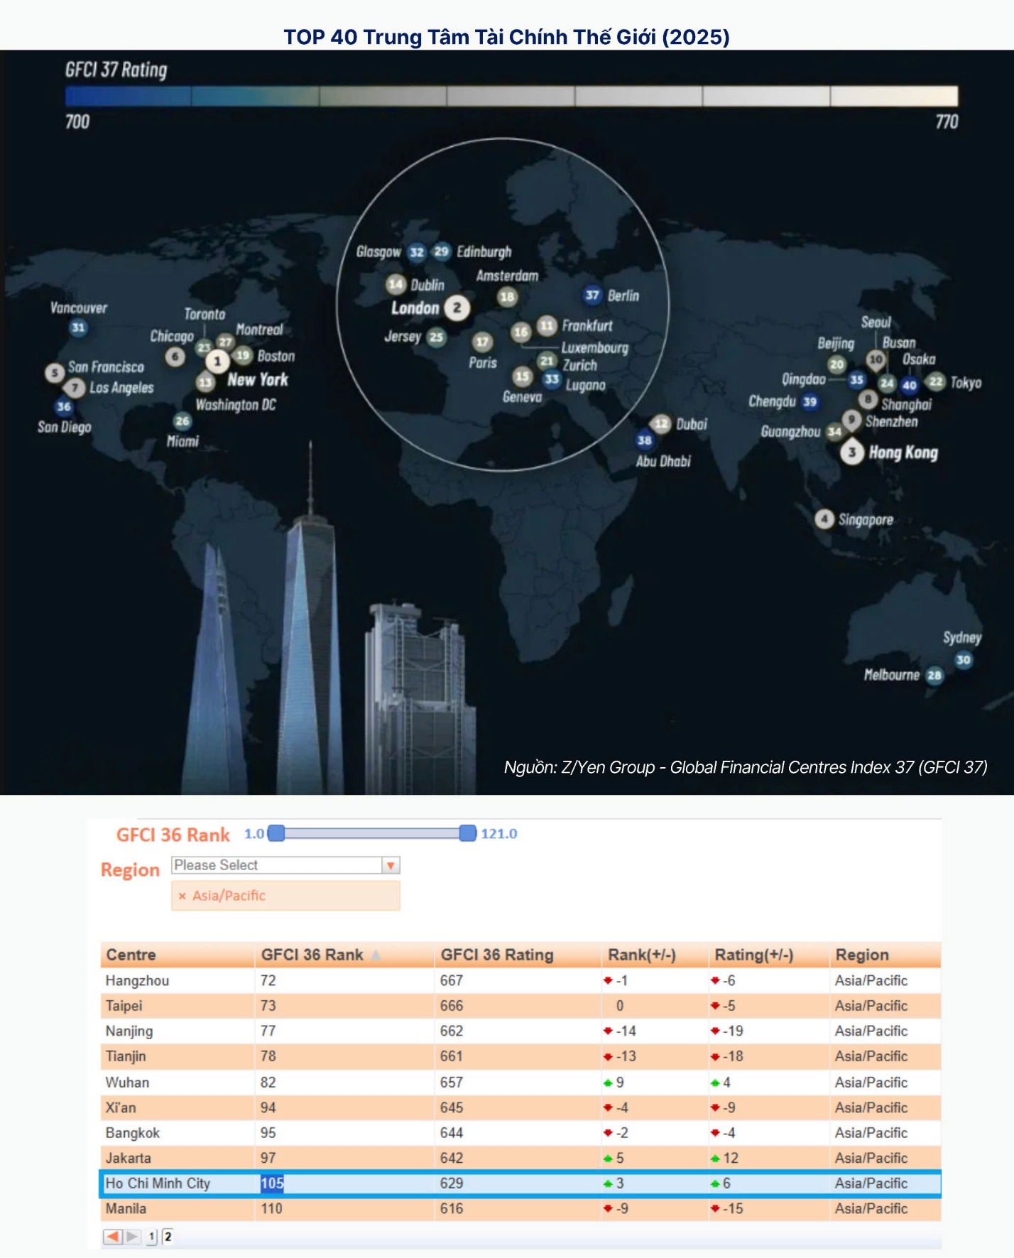Select the Hong Kong marker numbered 3
The image size is (1014, 1258).
coord(852,452)
